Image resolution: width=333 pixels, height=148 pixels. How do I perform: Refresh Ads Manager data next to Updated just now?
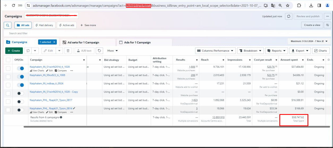[x=289, y=16]
